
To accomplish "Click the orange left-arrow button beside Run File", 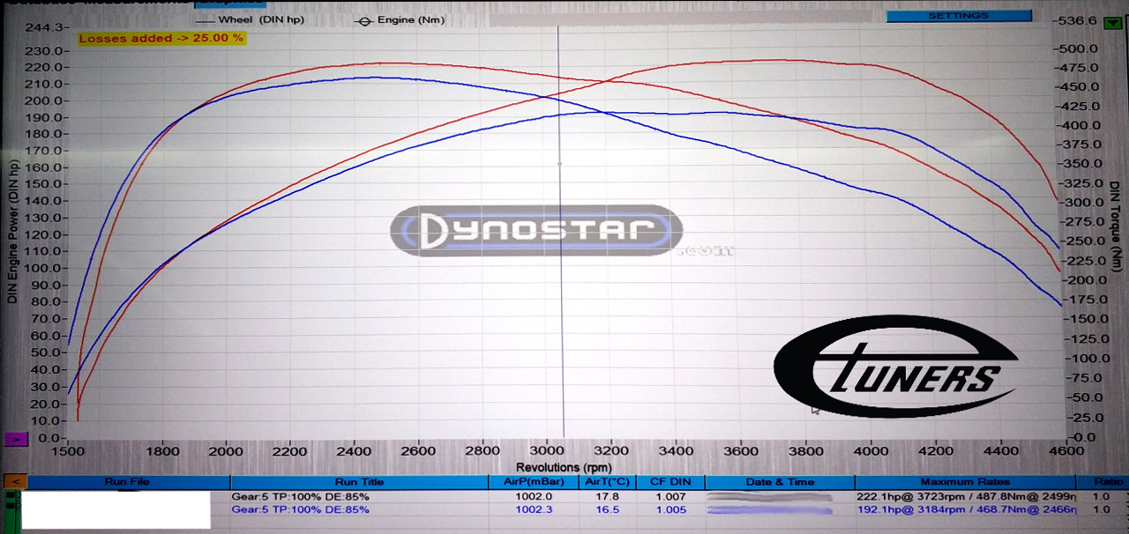I will pyautogui.click(x=15, y=483).
